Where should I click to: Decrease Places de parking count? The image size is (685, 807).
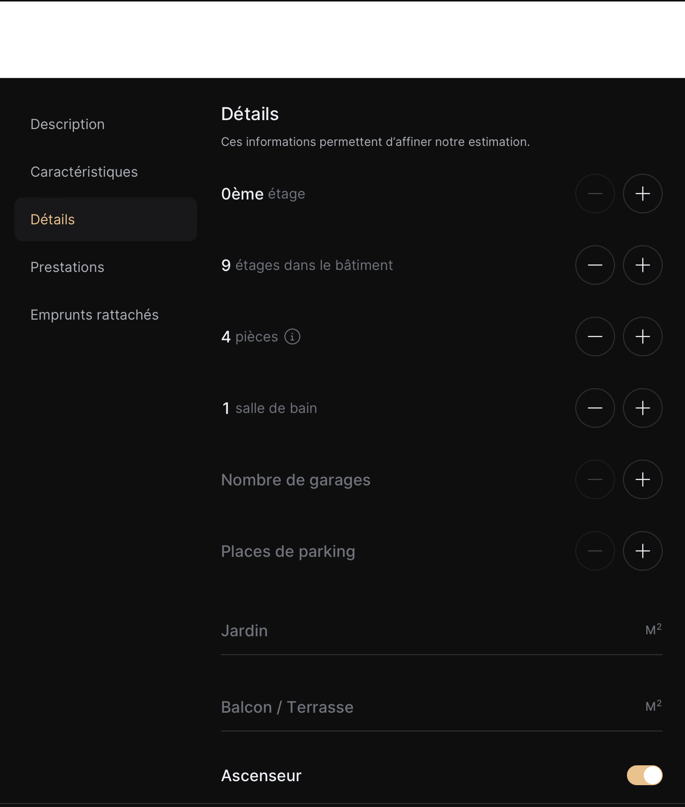click(595, 551)
